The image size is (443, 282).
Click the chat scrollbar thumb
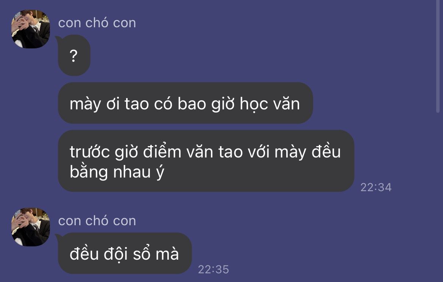(438, 56)
